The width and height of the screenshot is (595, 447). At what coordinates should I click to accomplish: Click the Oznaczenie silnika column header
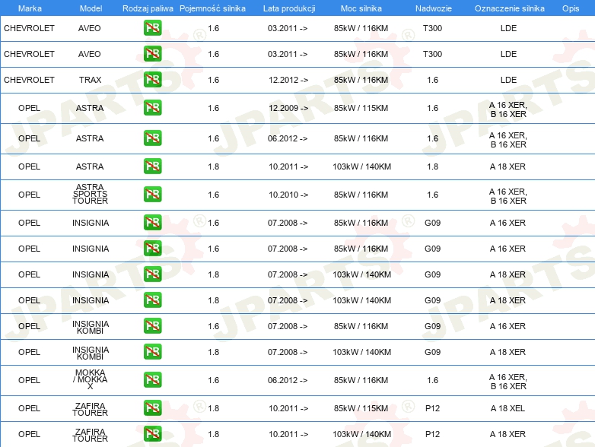pos(509,8)
